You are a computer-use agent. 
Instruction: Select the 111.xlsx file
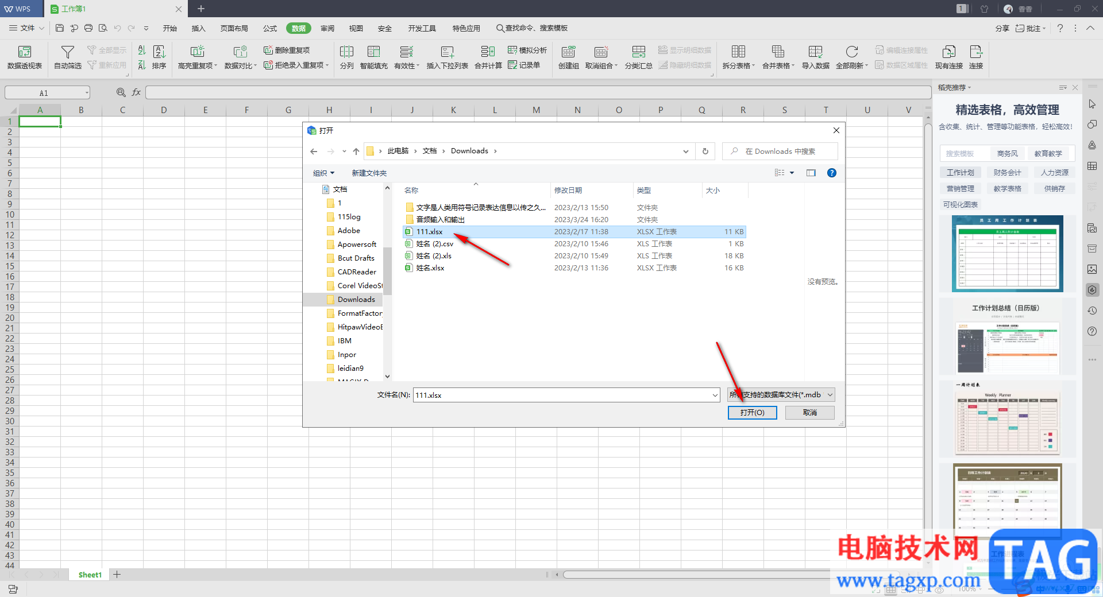pyautogui.click(x=574, y=232)
